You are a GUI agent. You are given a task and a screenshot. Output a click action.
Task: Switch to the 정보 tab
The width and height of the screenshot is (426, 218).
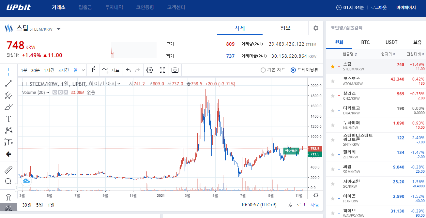(285, 28)
